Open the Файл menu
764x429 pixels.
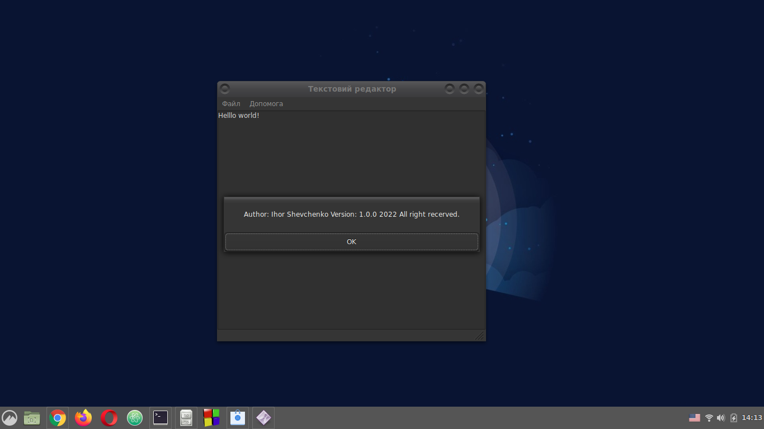[230, 103]
